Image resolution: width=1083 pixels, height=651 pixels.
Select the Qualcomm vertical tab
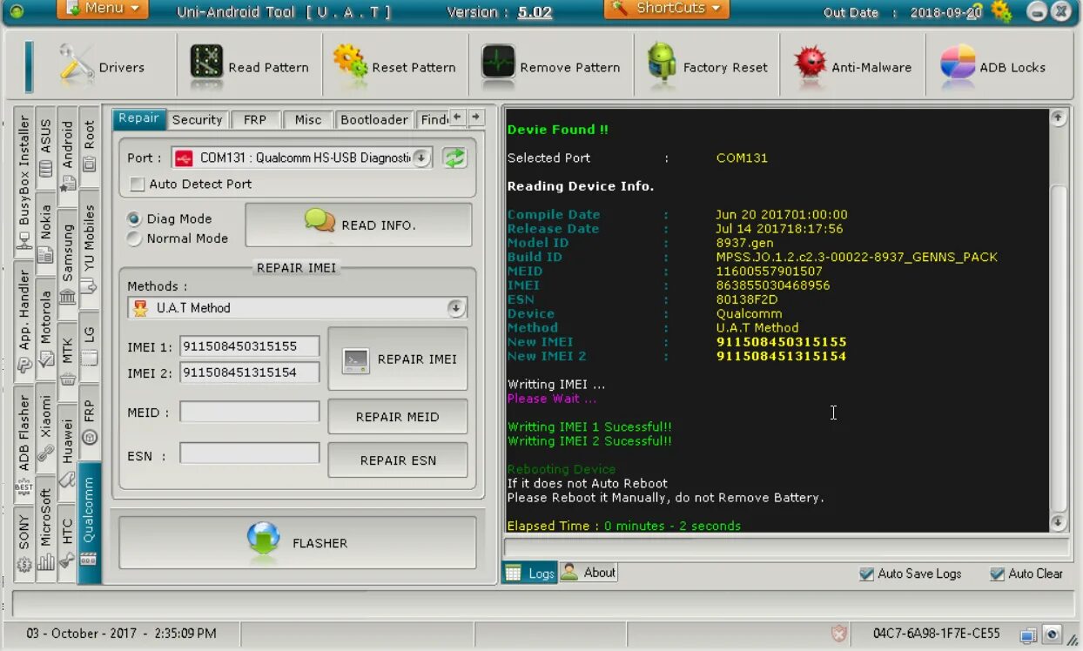coord(89,522)
